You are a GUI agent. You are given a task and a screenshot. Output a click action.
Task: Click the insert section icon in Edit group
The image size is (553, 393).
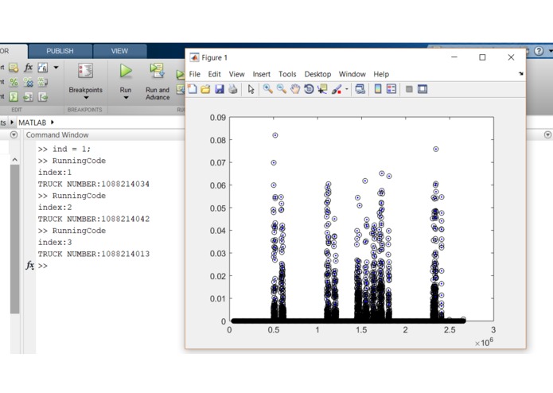coord(14,68)
